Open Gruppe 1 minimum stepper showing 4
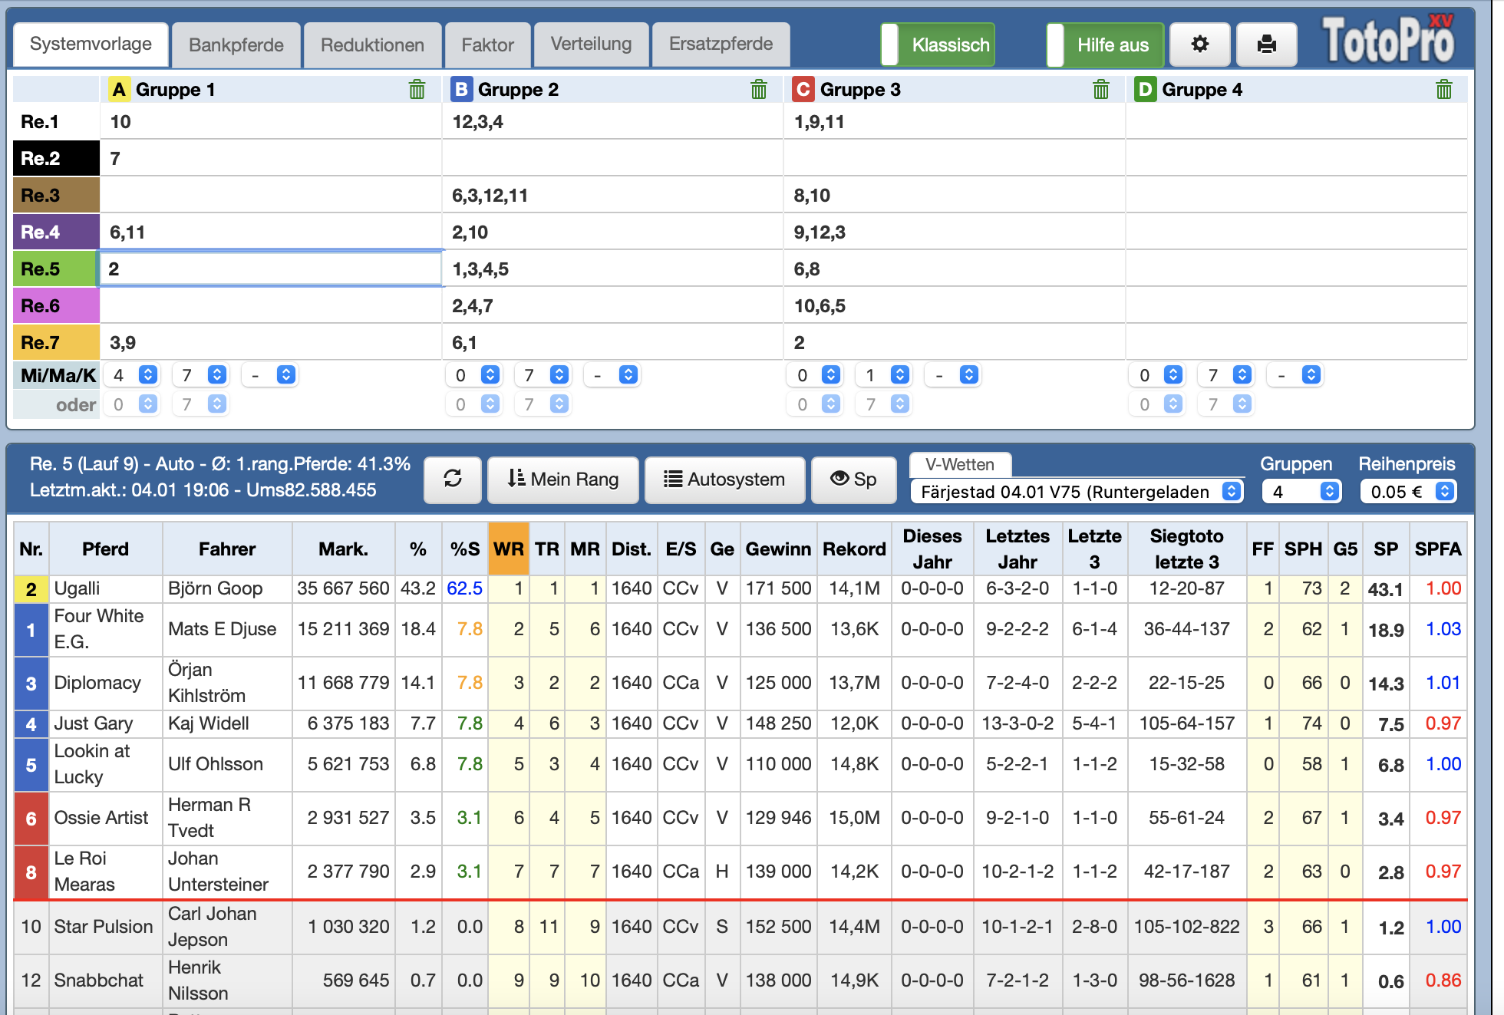Image resolution: width=1504 pixels, height=1015 pixels. pyautogui.click(x=133, y=375)
